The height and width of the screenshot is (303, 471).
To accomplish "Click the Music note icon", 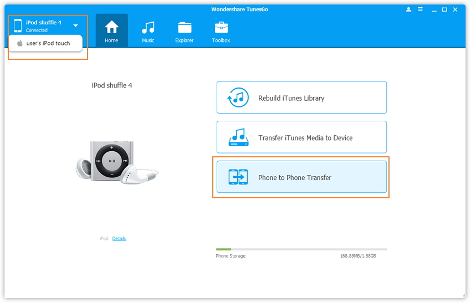I will click(x=148, y=27).
